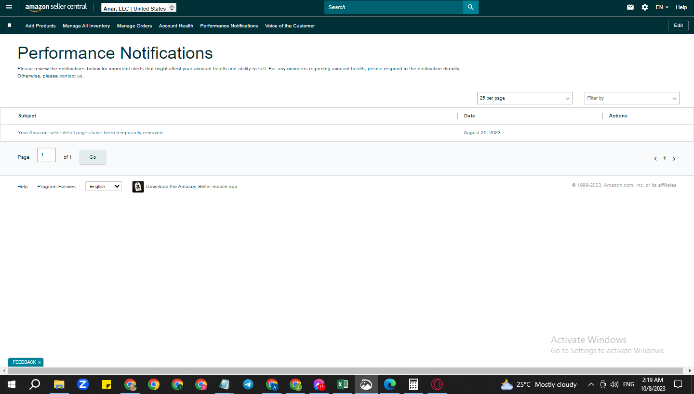
Task: Click the Actions column header
Action: [618, 116]
